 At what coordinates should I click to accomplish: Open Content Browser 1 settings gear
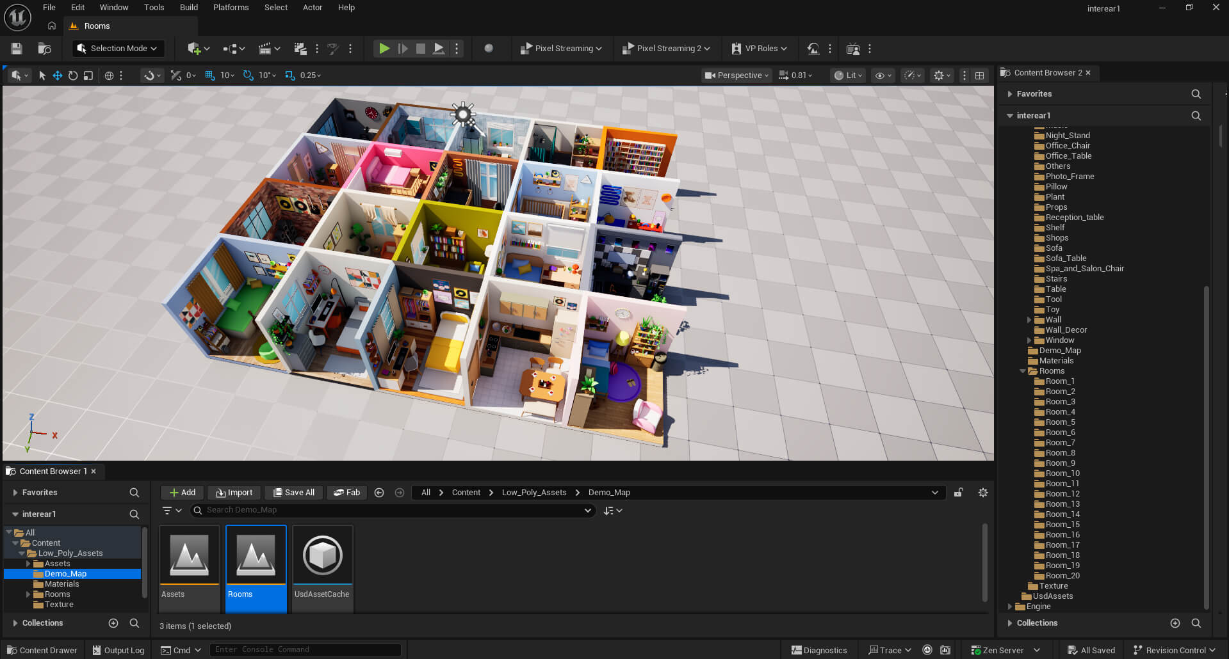(983, 493)
